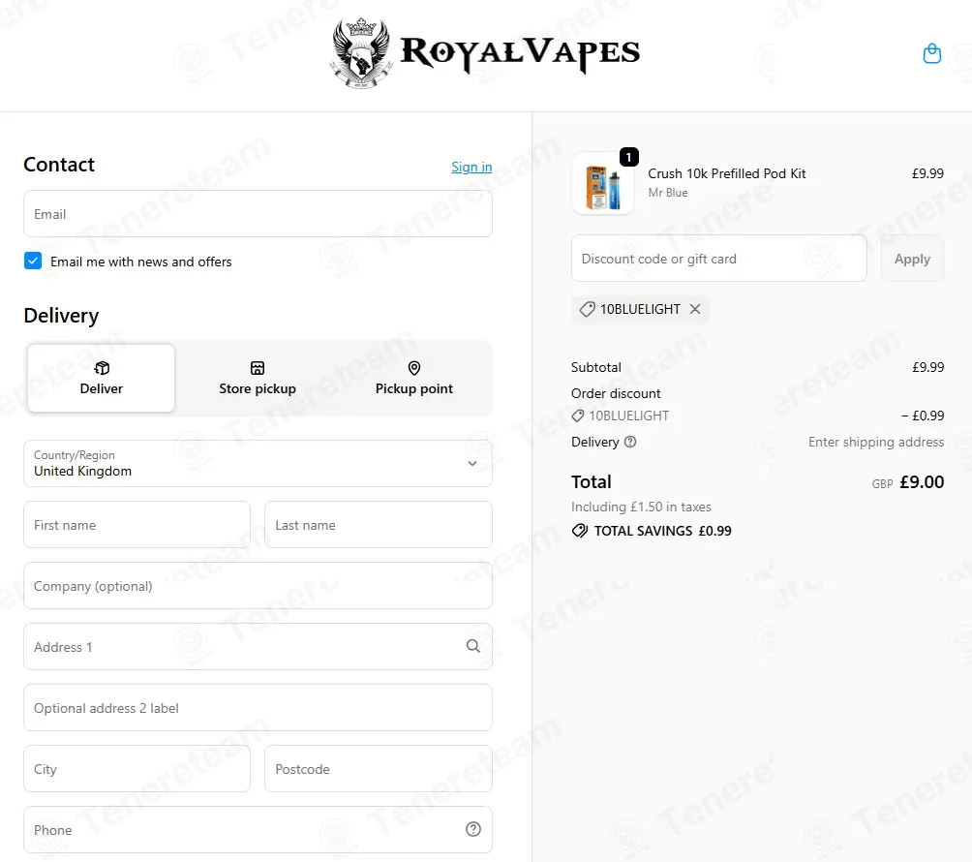The image size is (972, 862).
Task: Click the Subtotal label
Action: coord(595,367)
